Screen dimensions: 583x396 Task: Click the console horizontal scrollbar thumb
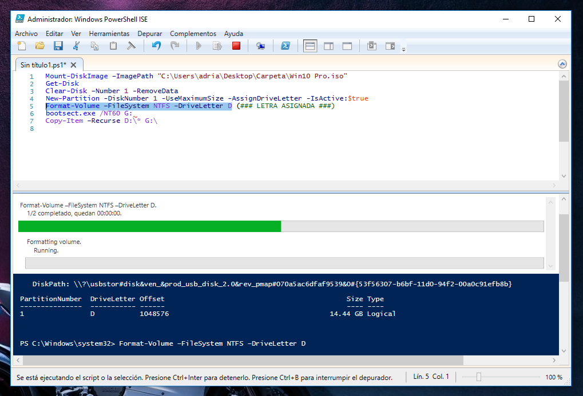point(243,360)
